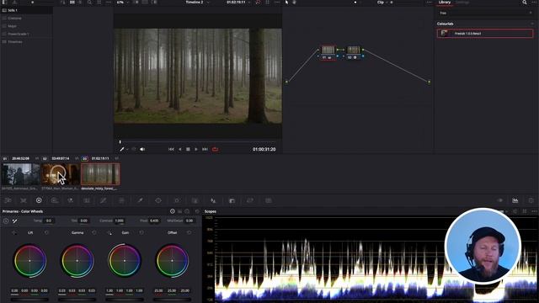Collapse the Colourlab section
Viewport: 539px width, 303px height.
[x=532, y=24]
